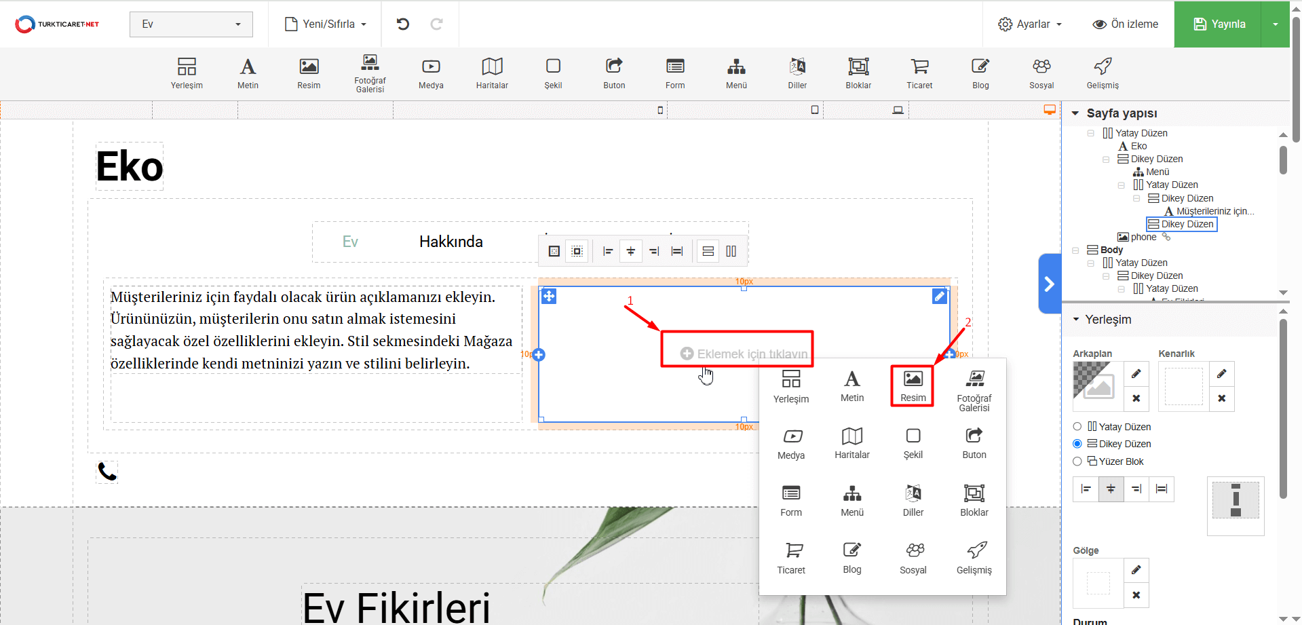Image resolution: width=1302 pixels, height=625 pixels.
Task: Open the Ev page dropdown
Action: point(191,24)
